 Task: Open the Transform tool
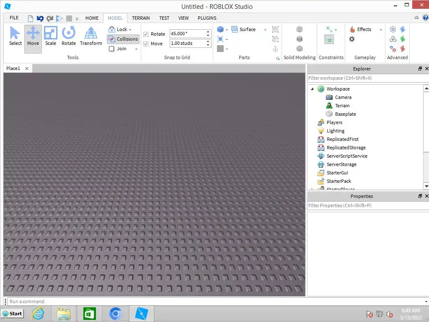pyautogui.click(x=91, y=36)
